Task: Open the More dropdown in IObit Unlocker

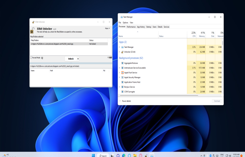Action: pos(107,28)
